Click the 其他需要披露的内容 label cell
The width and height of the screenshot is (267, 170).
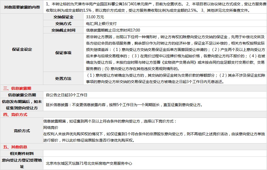[x=22, y=7]
